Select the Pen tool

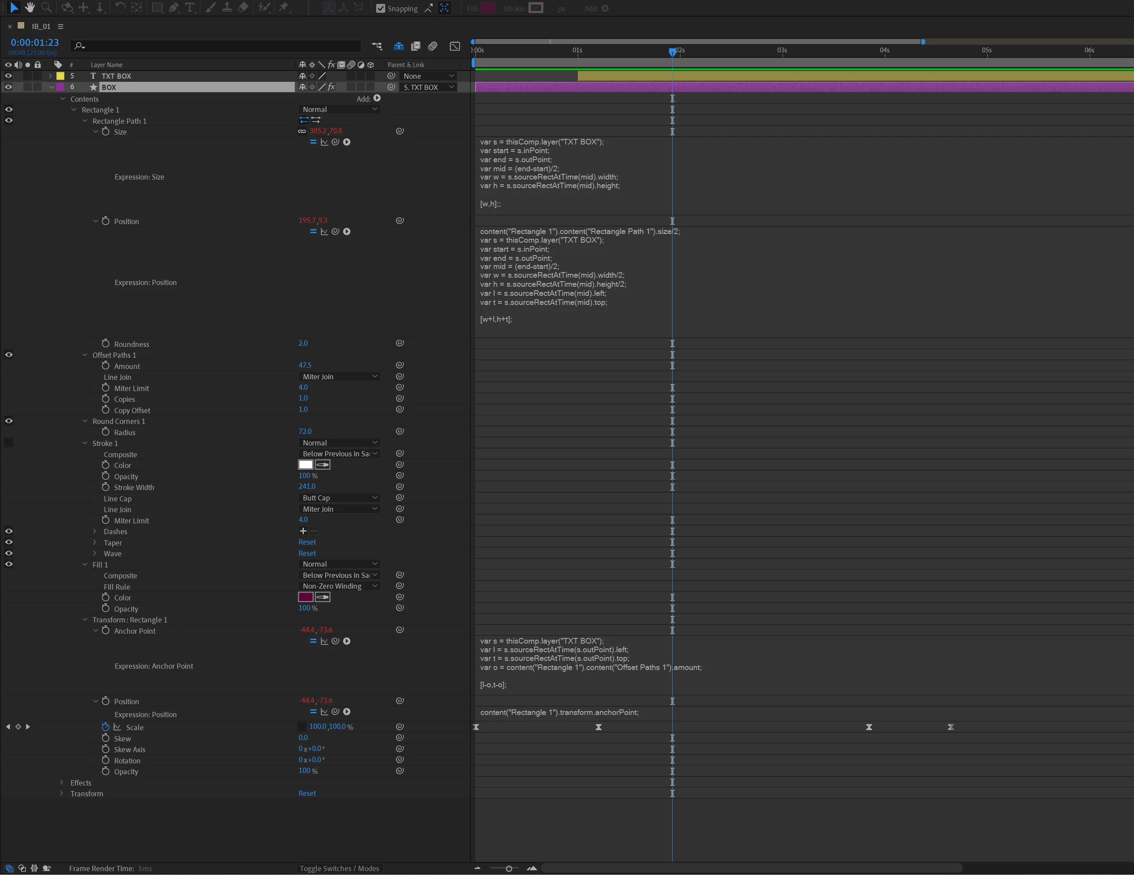174,7
